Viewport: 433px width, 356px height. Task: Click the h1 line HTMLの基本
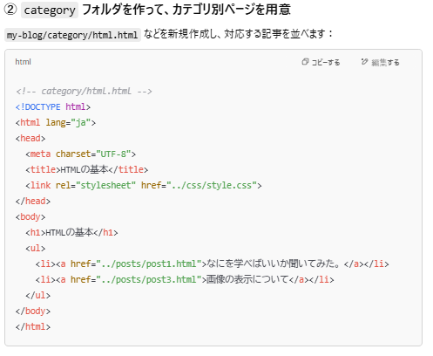(x=71, y=232)
